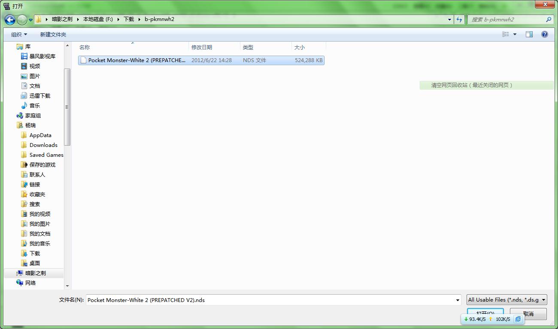Click the 打开 button
This screenshot has height=329, width=558.
(485, 314)
